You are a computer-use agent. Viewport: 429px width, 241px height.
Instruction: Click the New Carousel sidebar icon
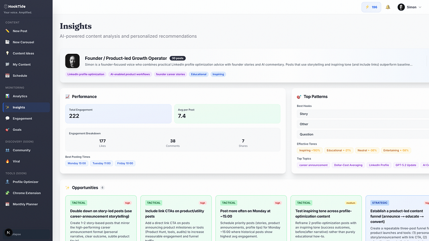(x=7, y=42)
